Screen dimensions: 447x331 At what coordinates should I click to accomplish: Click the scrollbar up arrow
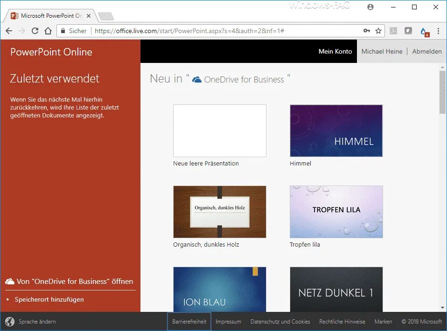point(442,67)
